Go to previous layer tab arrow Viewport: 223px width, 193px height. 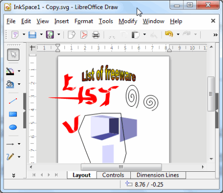[42, 175]
